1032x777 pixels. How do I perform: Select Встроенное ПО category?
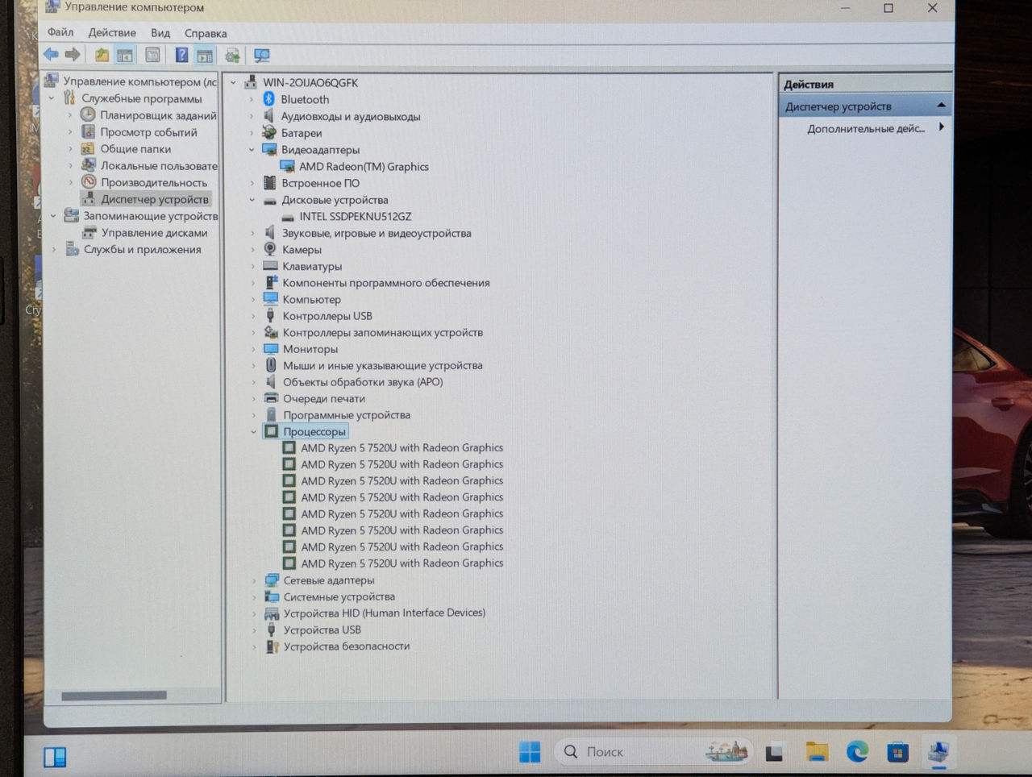[x=320, y=183]
